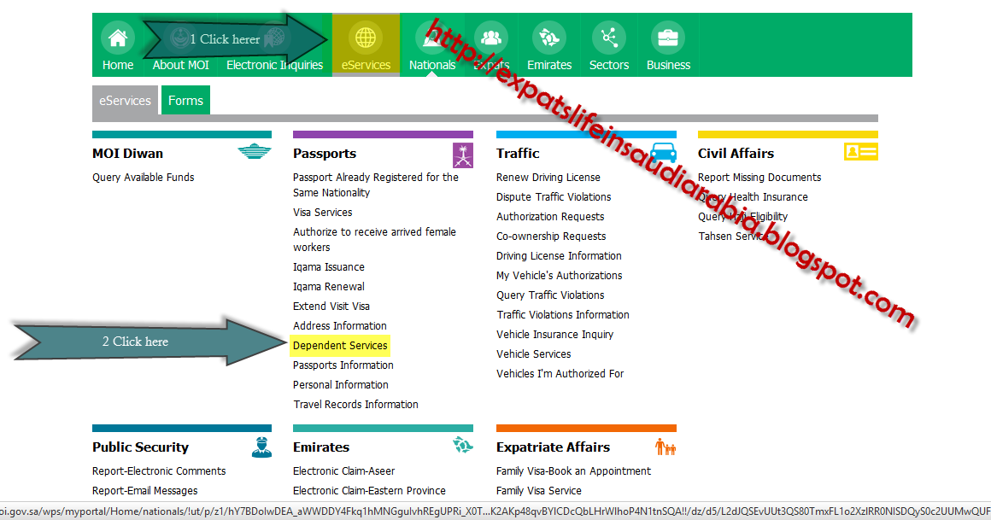Open Vehicles I'm Authorized For link

click(560, 373)
